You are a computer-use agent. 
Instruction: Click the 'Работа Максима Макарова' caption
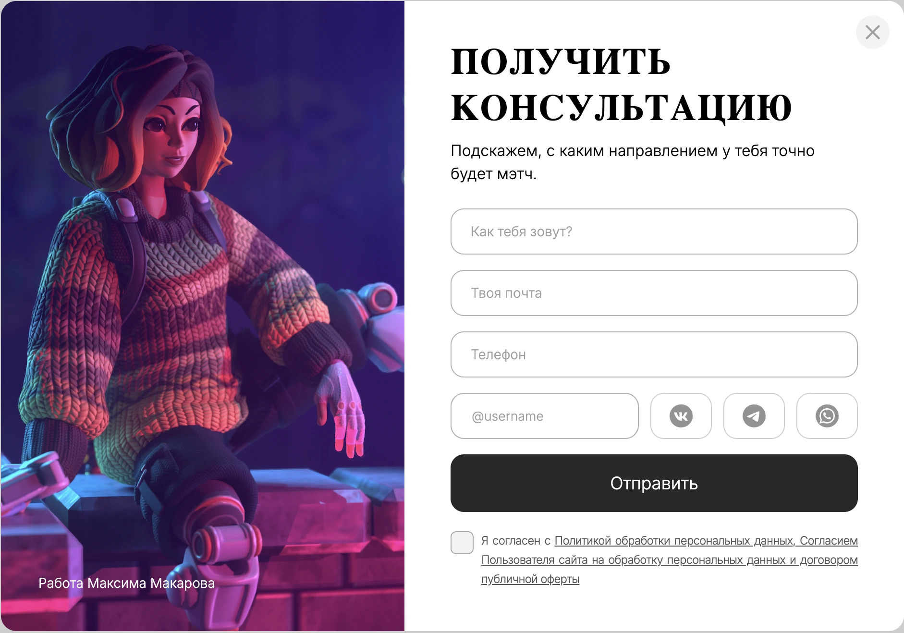(126, 583)
